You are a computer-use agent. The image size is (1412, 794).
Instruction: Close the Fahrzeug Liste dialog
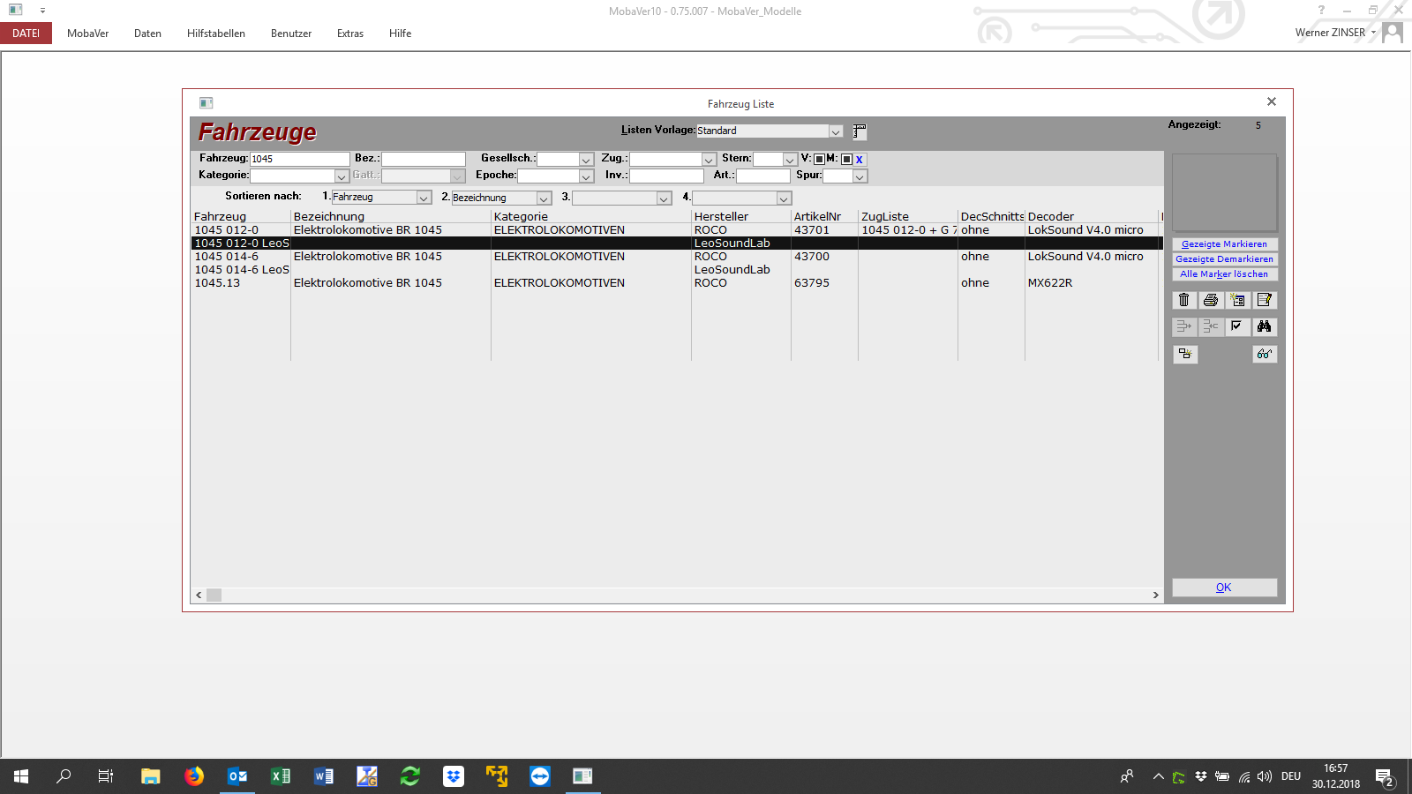pos(1272,102)
